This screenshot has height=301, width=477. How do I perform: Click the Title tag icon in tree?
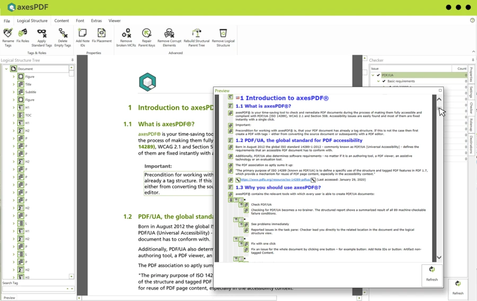21,84
